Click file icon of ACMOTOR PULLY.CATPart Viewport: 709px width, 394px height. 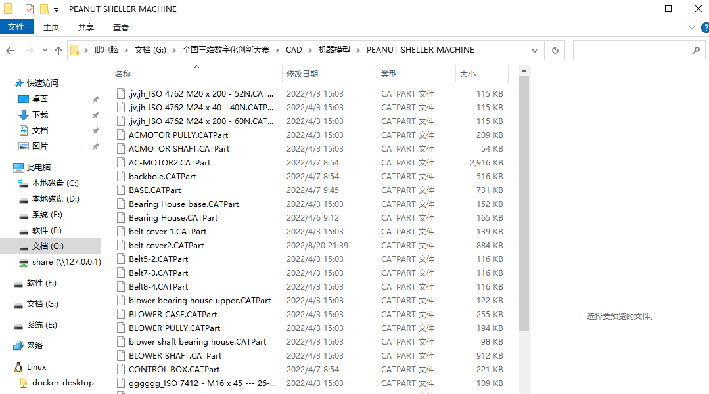[121, 135]
